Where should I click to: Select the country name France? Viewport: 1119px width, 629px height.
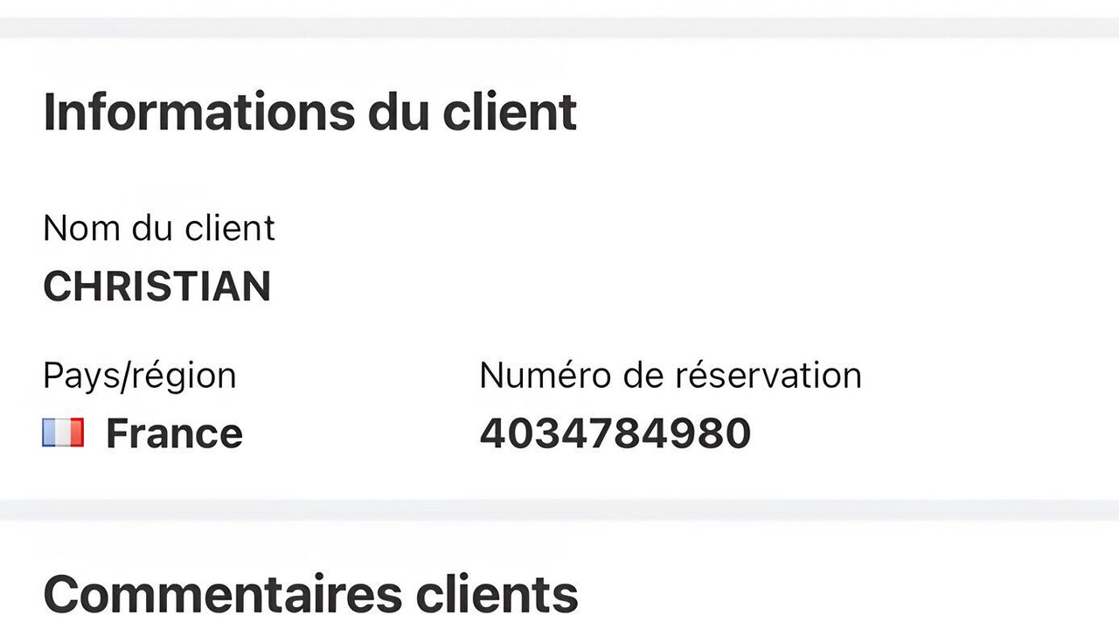pyautogui.click(x=174, y=433)
